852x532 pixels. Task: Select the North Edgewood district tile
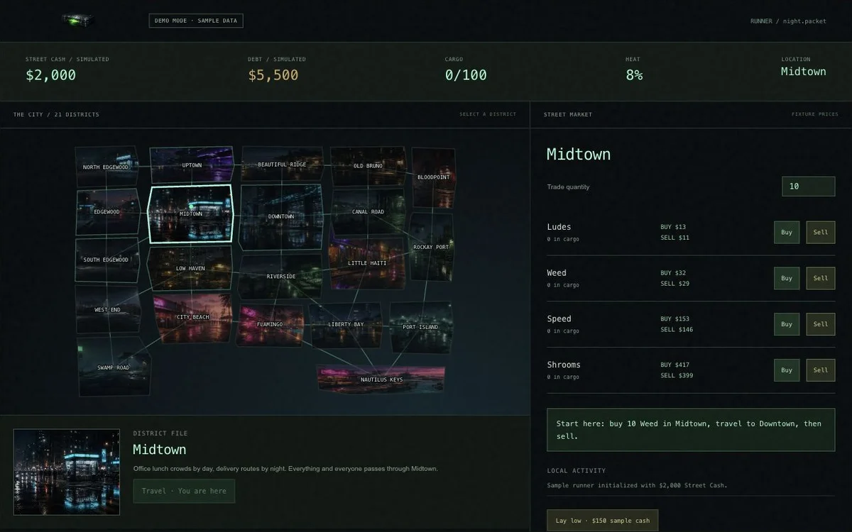(106, 167)
